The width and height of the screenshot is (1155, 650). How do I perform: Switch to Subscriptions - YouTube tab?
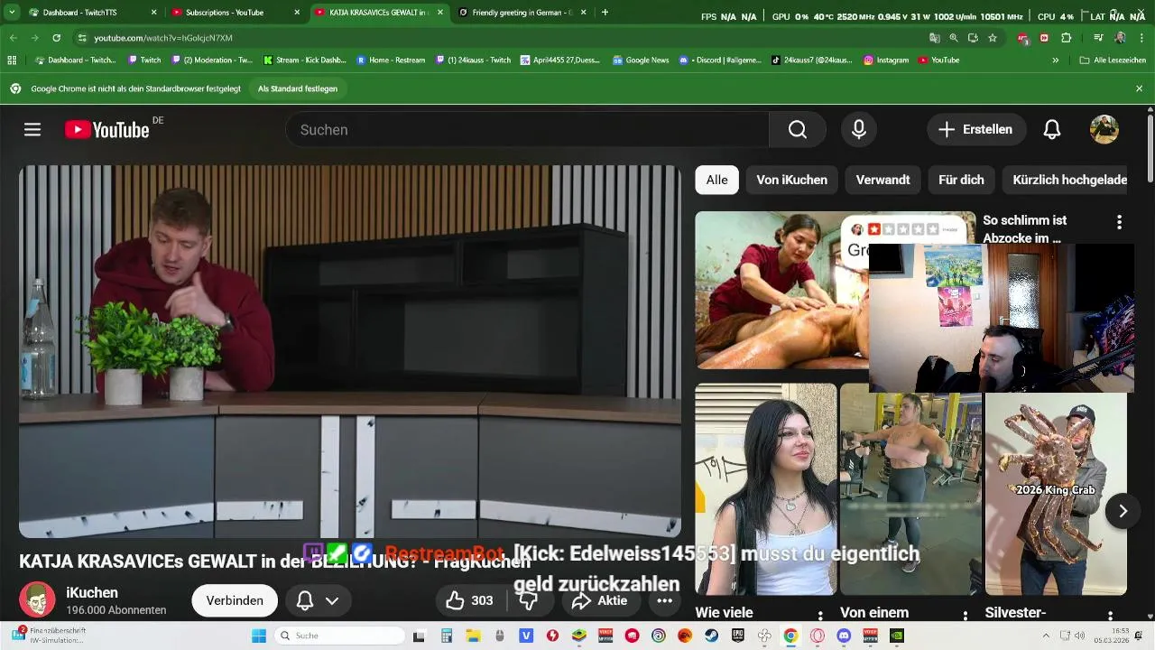pyautogui.click(x=235, y=13)
